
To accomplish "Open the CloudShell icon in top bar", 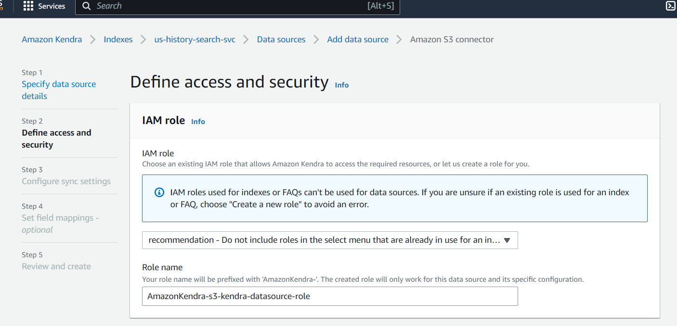I will (670, 6).
